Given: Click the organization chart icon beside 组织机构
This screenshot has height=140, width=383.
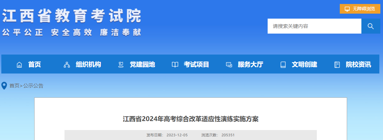Looking at the screenshot, I should click(x=67, y=65).
